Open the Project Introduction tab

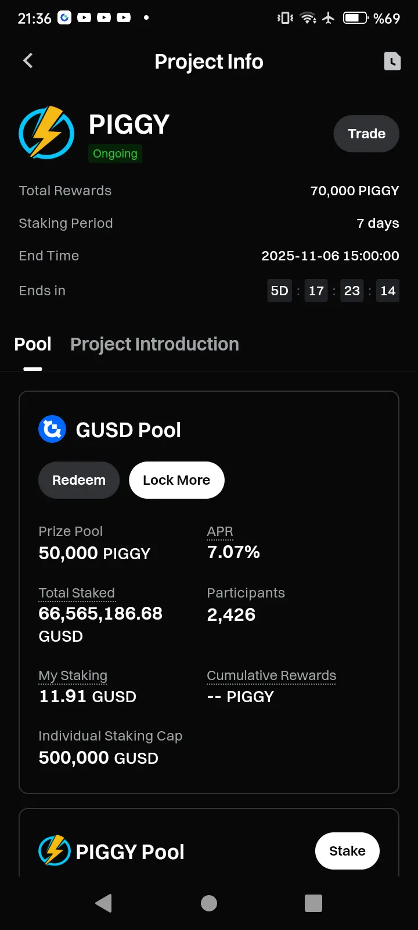[x=154, y=344]
